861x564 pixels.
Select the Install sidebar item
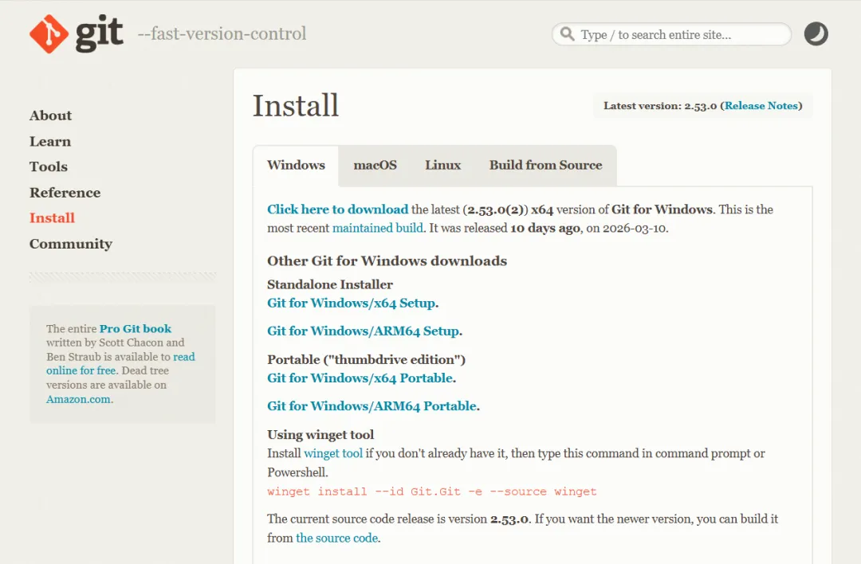tap(52, 217)
